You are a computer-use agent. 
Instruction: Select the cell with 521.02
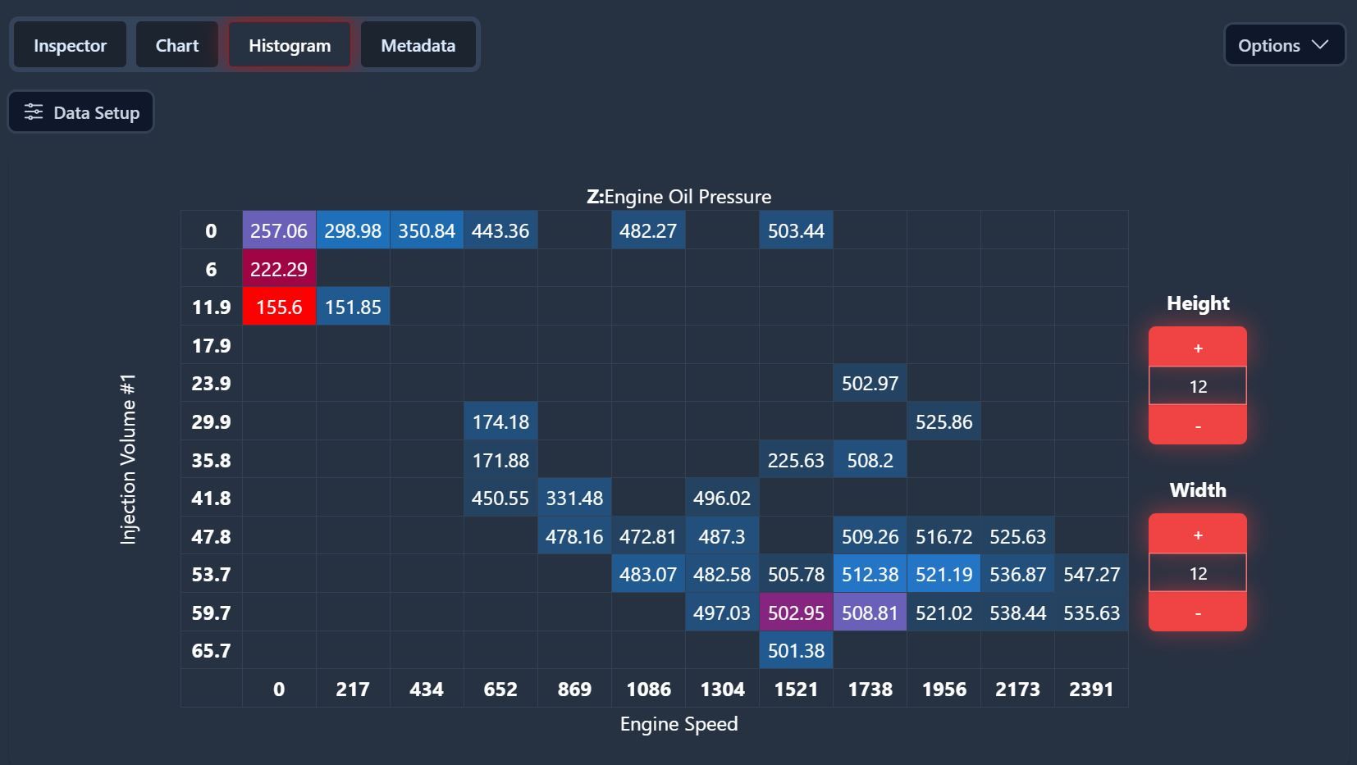944,612
